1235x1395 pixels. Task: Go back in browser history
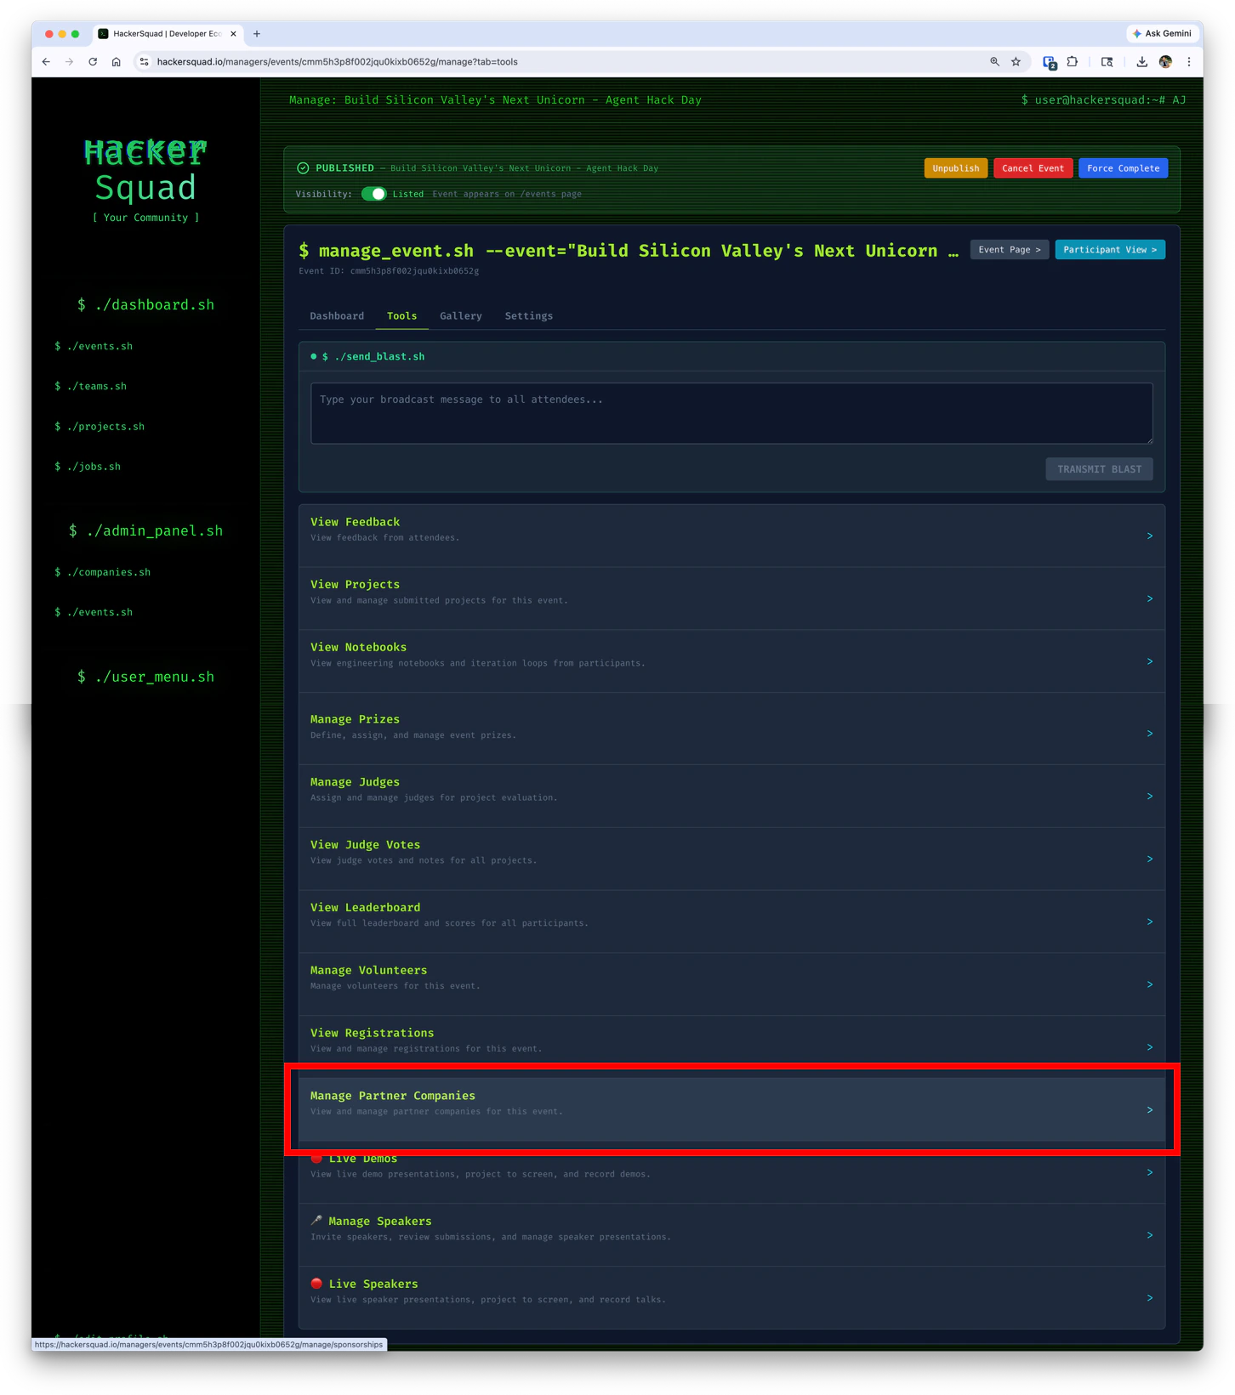(x=46, y=62)
